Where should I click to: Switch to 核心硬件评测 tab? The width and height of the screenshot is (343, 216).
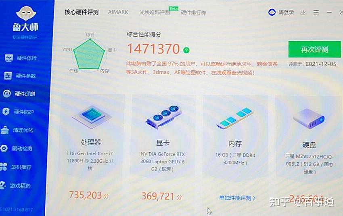tap(82, 12)
